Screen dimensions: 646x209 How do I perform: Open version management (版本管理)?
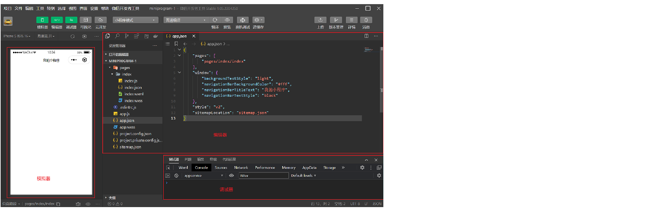[336, 20]
